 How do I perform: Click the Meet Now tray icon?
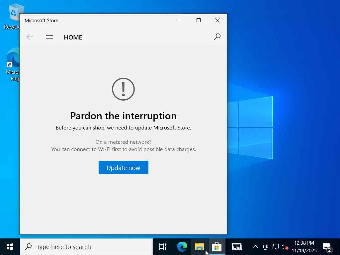pos(265,247)
